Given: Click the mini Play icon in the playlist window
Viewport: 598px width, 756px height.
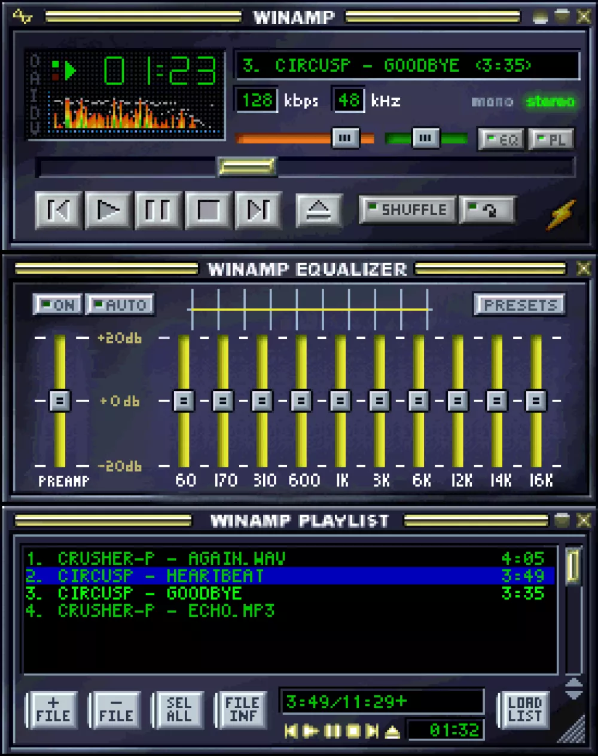Looking at the screenshot, I should coord(310,730).
